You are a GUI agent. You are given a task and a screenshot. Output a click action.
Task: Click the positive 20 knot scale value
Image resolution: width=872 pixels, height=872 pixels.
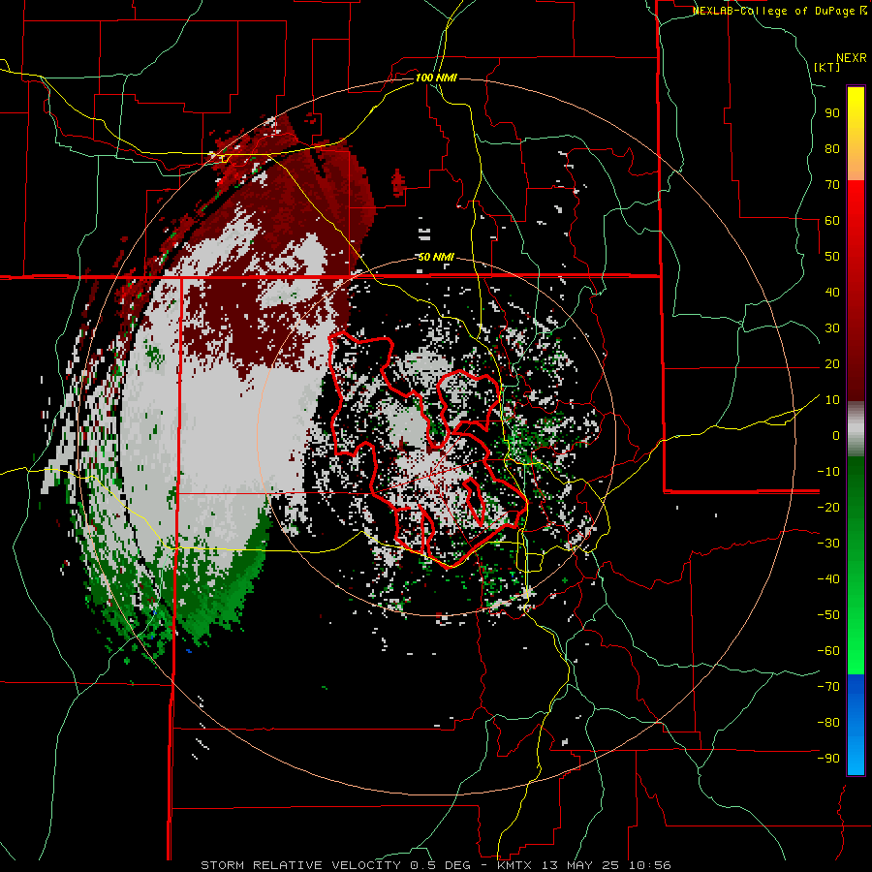(832, 364)
